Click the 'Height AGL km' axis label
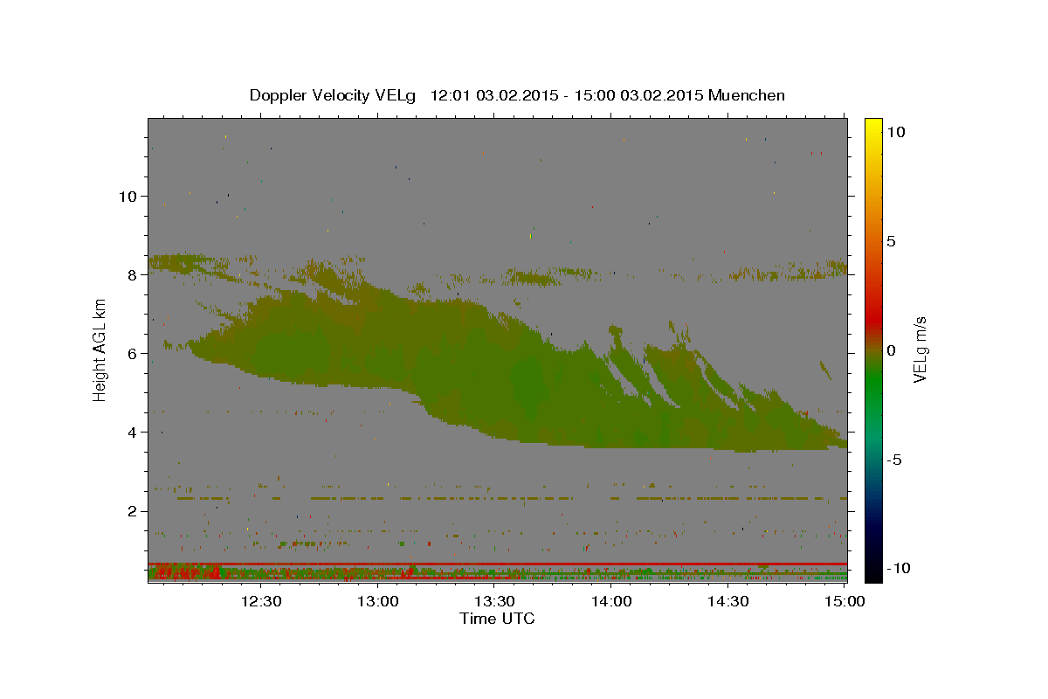1048x699 pixels. [100, 349]
